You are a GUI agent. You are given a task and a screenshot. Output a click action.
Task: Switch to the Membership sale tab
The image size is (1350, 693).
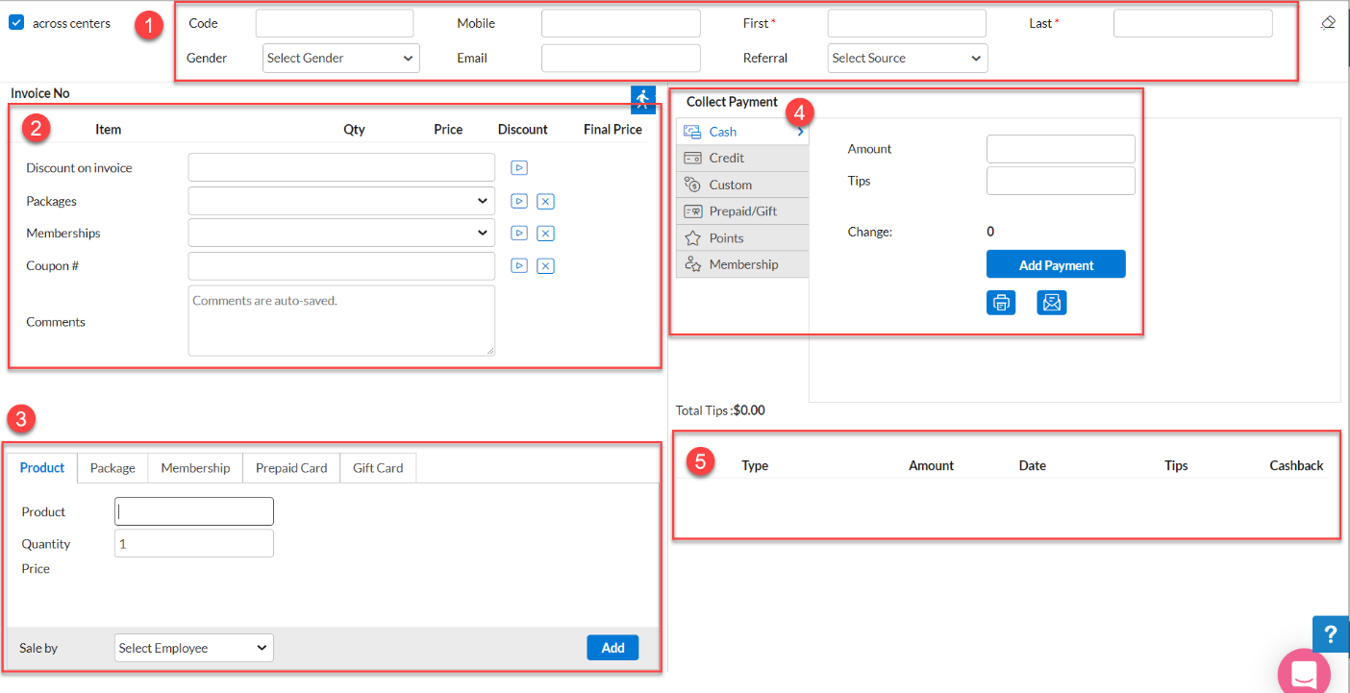[x=195, y=468]
